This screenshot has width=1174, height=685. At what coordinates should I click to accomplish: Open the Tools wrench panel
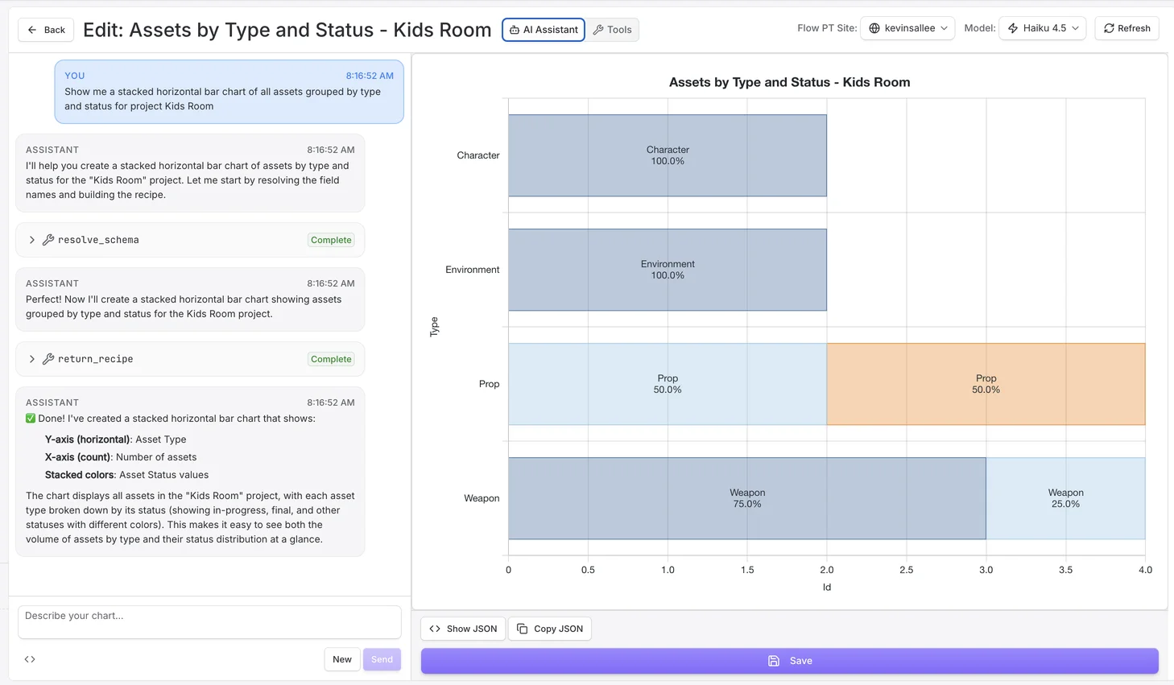tap(613, 29)
